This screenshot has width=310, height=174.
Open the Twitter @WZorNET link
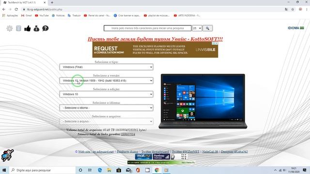[186, 151]
